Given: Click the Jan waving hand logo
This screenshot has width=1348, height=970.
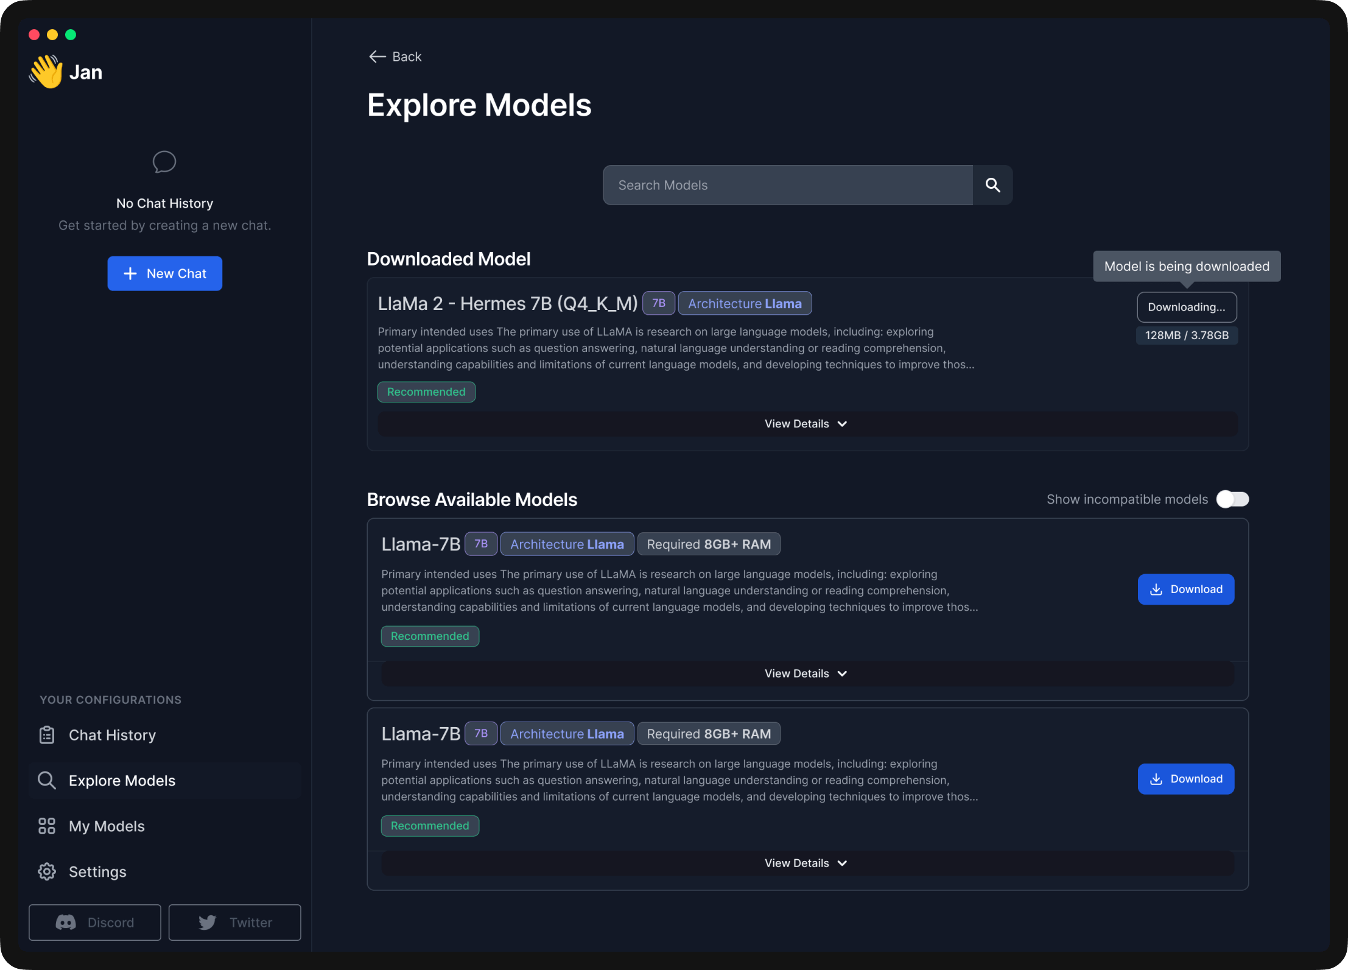Looking at the screenshot, I should point(46,72).
